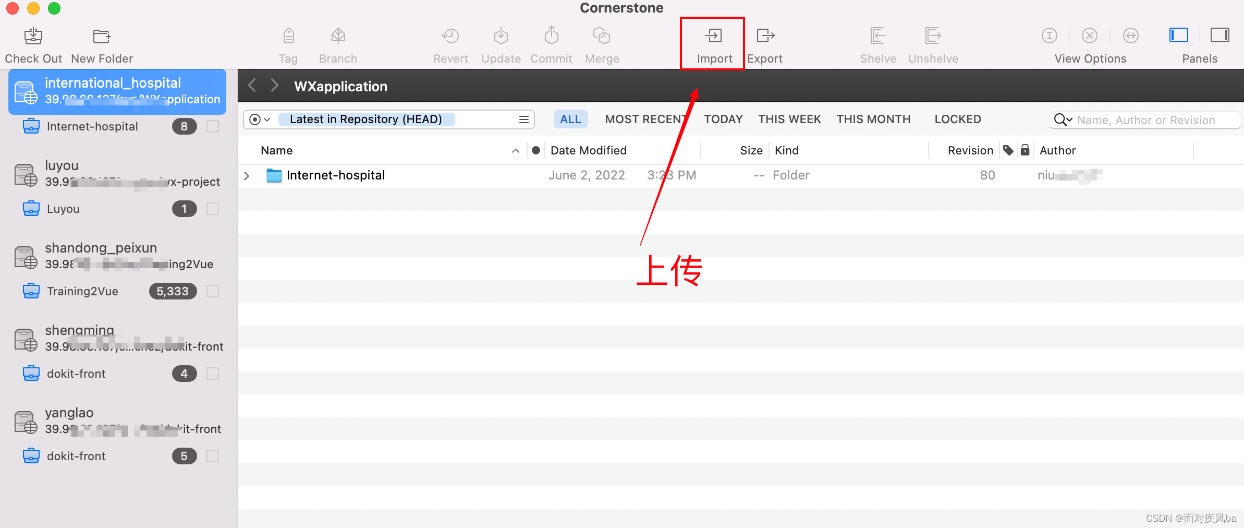Check the Training2Vue working copy checkbox
The height and width of the screenshot is (528, 1244).
coord(213,291)
